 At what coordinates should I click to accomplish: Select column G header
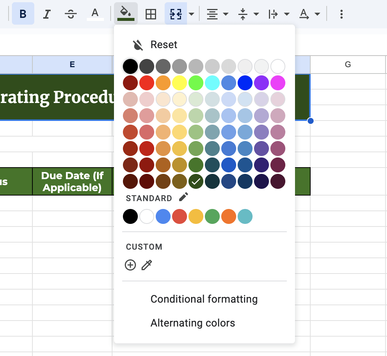tap(348, 65)
